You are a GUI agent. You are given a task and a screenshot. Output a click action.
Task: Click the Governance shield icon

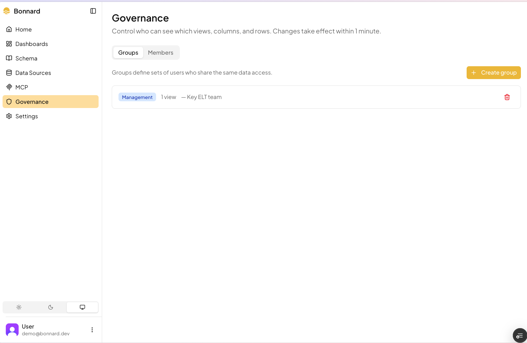pos(9,101)
